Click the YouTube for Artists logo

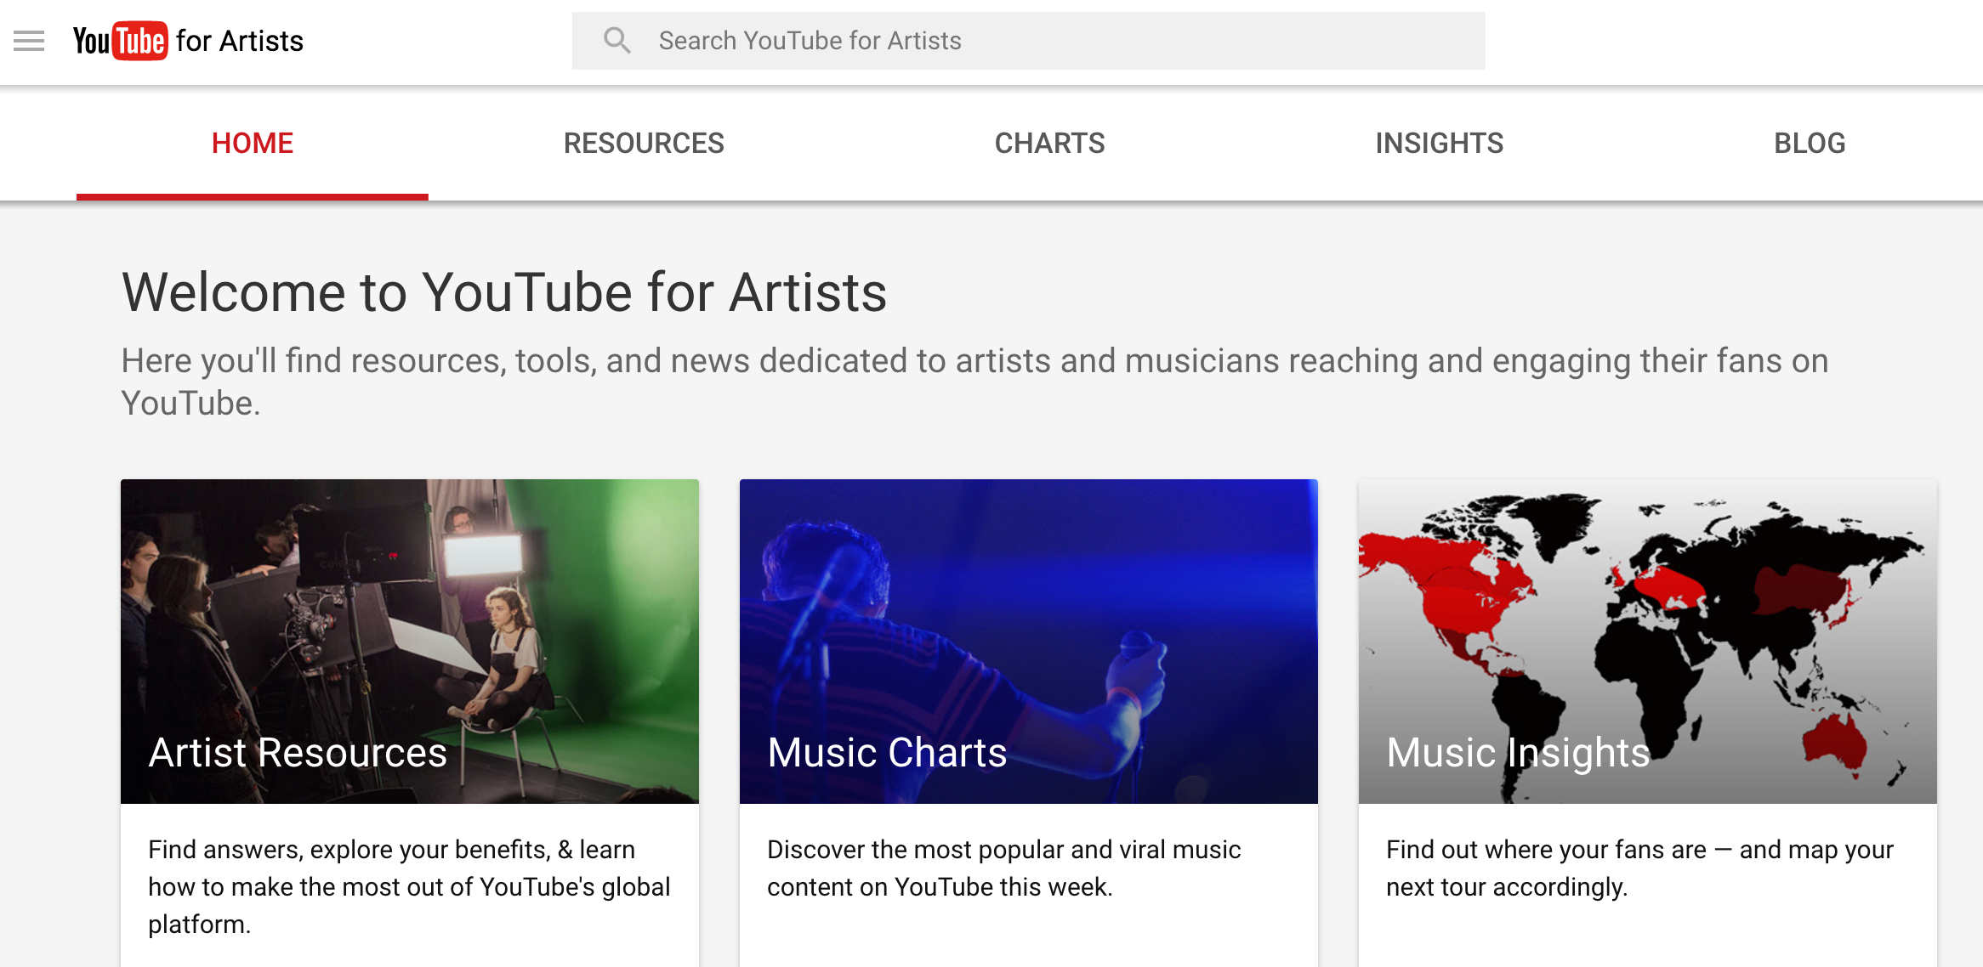[x=188, y=41]
